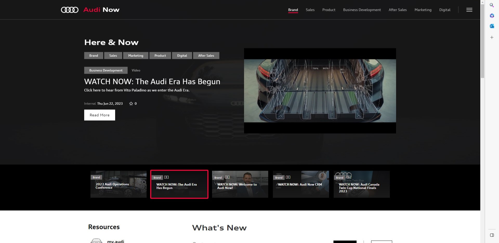This screenshot has width=499, height=243.
Task: Select the Digital navigation item
Action: point(445,10)
